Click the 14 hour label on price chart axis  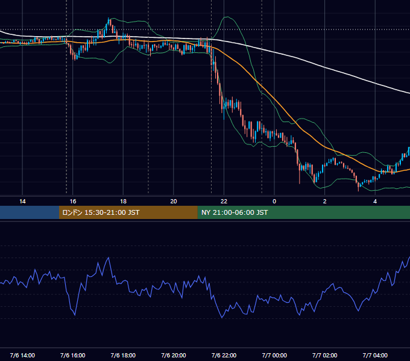click(22, 202)
